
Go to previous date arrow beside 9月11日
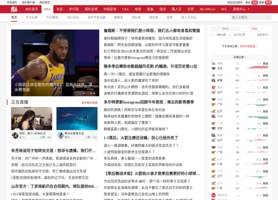213,35
